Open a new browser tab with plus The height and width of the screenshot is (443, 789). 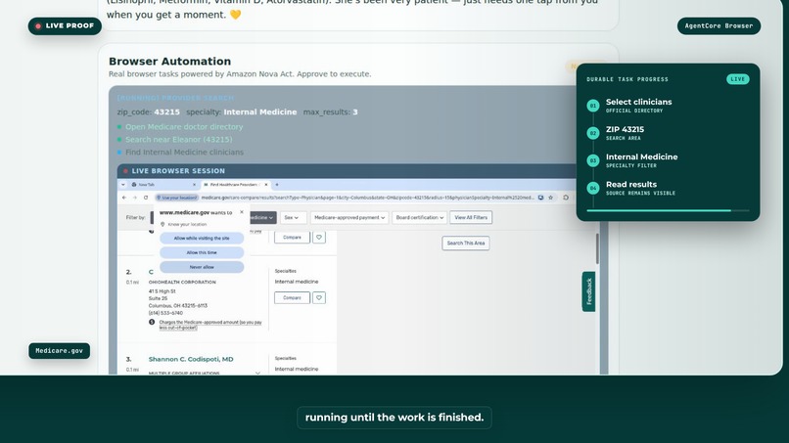pos(277,185)
